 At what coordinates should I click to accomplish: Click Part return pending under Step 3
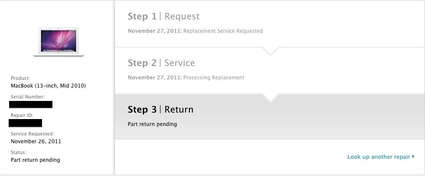point(152,124)
